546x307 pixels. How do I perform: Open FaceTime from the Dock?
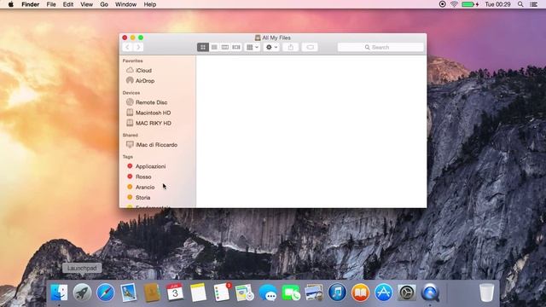click(x=291, y=293)
